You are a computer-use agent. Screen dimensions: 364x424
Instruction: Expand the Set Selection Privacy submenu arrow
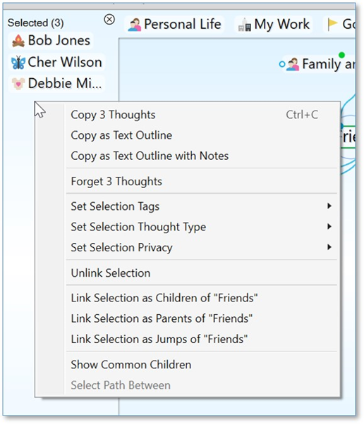pyautogui.click(x=329, y=247)
